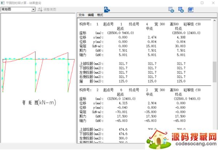Maximize the 结果查询 window

(202, 3)
